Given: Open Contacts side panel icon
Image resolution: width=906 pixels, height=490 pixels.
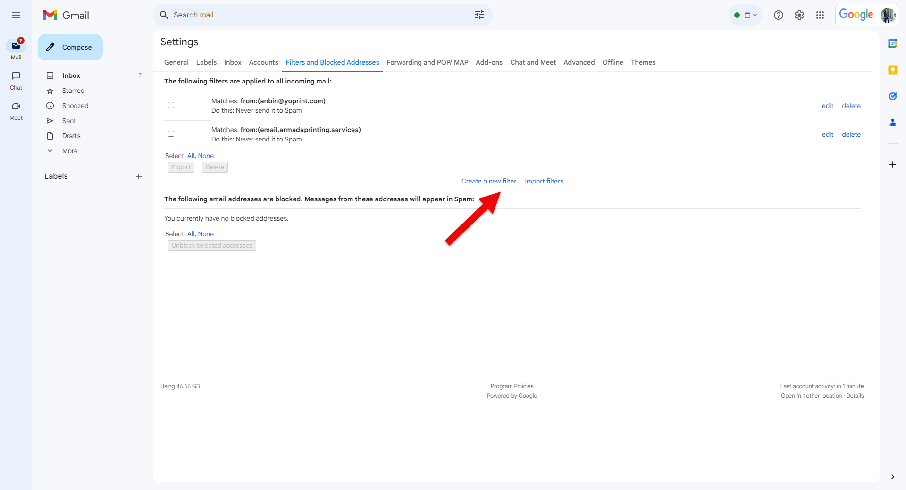Looking at the screenshot, I should (x=892, y=123).
